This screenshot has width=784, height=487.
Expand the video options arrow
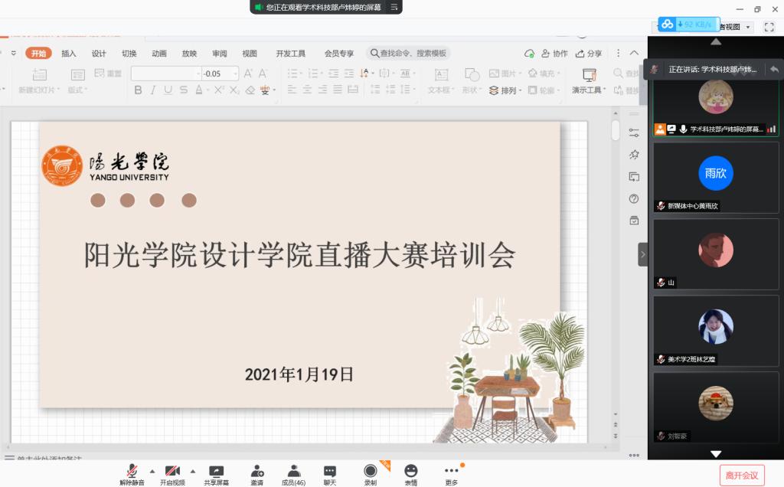pyautogui.click(x=192, y=471)
